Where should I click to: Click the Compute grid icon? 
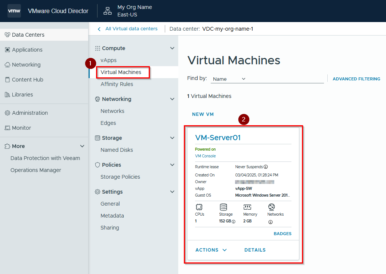(98, 48)
